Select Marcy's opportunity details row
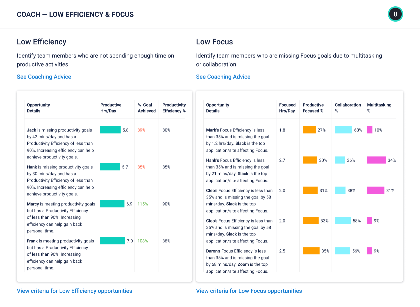The height and width of the screenshot is (307, 420). pos(61,217)
